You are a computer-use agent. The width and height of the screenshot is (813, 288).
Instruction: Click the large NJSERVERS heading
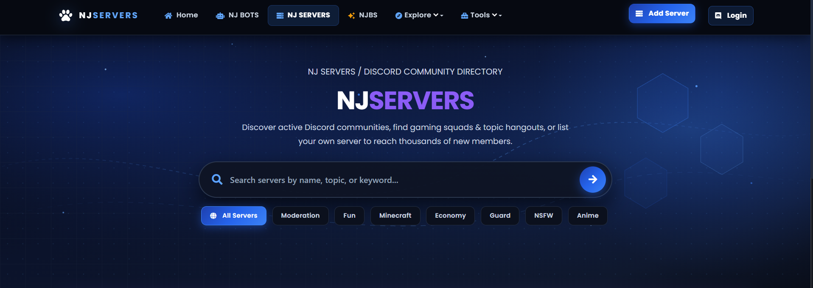coord(405,101)
